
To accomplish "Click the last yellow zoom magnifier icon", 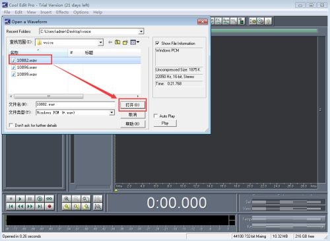I will pos(86,207).
